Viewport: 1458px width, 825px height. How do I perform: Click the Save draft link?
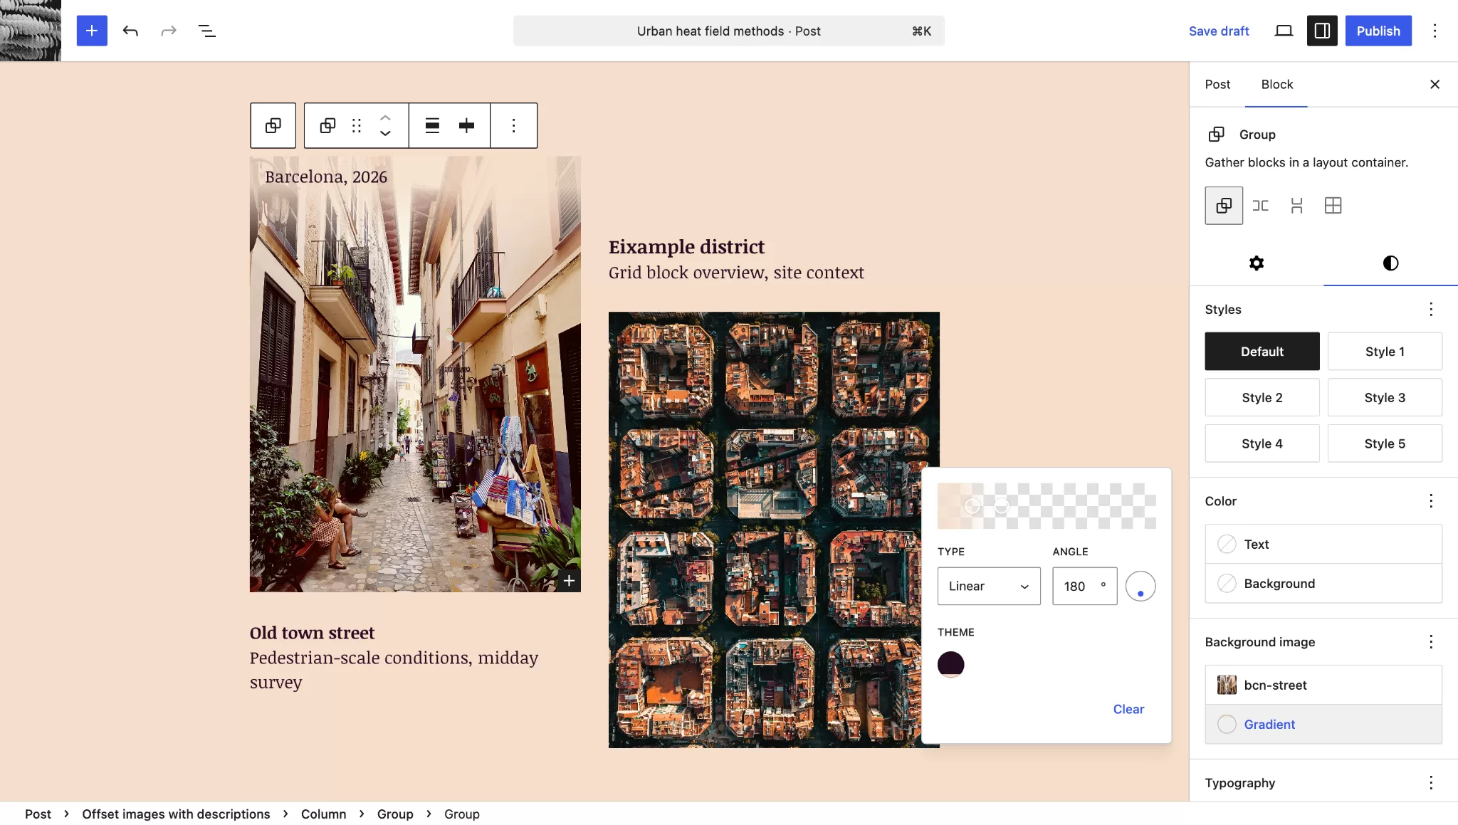[x=1218, y=31]
